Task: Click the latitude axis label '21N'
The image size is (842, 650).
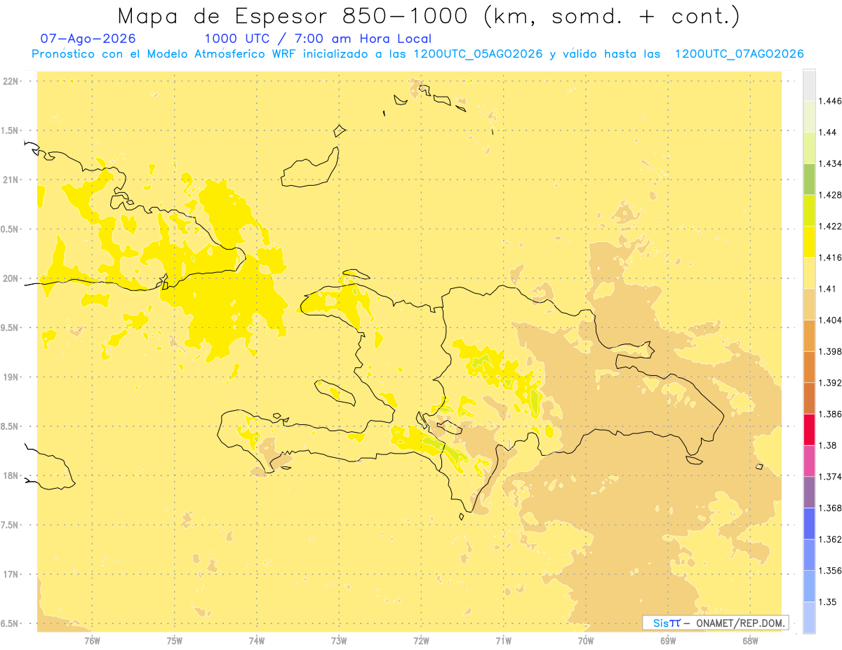Action: tap(11, 180)
